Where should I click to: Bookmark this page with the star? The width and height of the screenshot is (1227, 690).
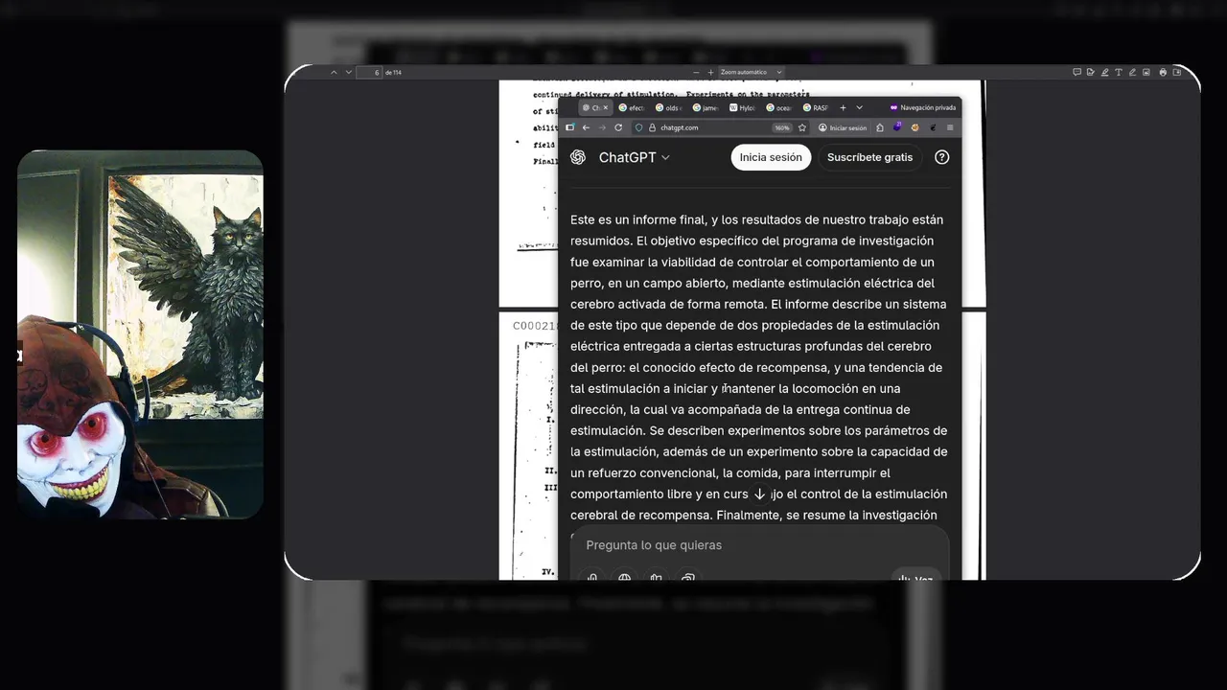[802, 127]
